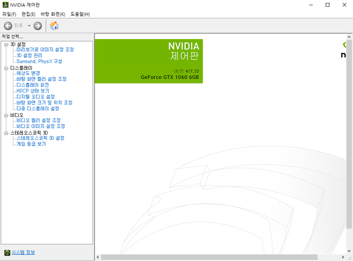Select the 스테레오스코픽 3D category label
353x261 pixels.
click(29, 133)
